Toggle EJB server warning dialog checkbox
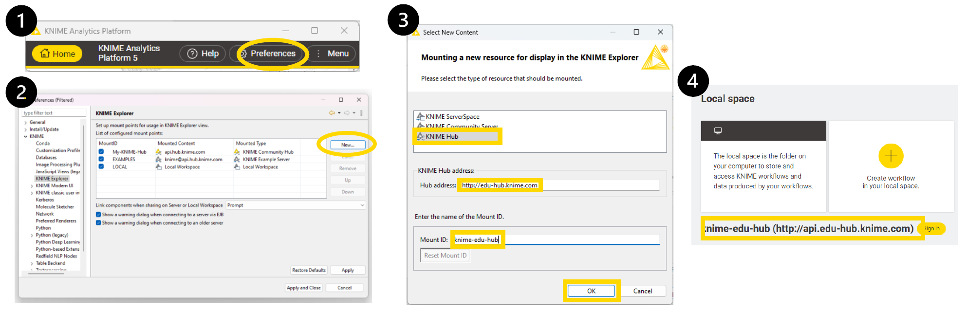This screenshot has height=312, width=966. coord(98,215)
